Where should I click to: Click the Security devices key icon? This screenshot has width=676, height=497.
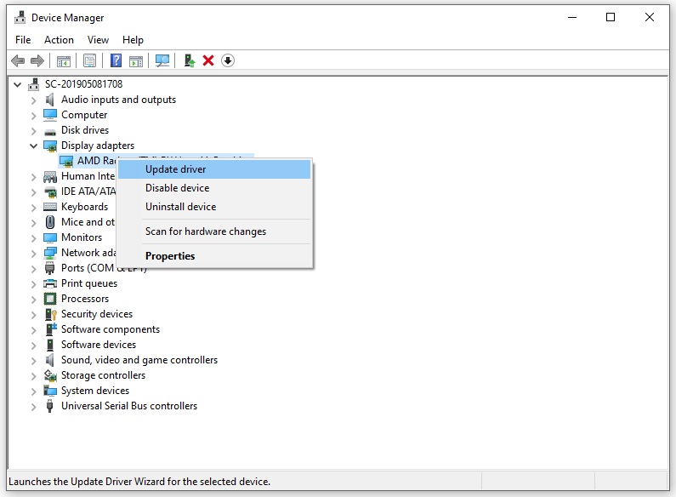51,314
